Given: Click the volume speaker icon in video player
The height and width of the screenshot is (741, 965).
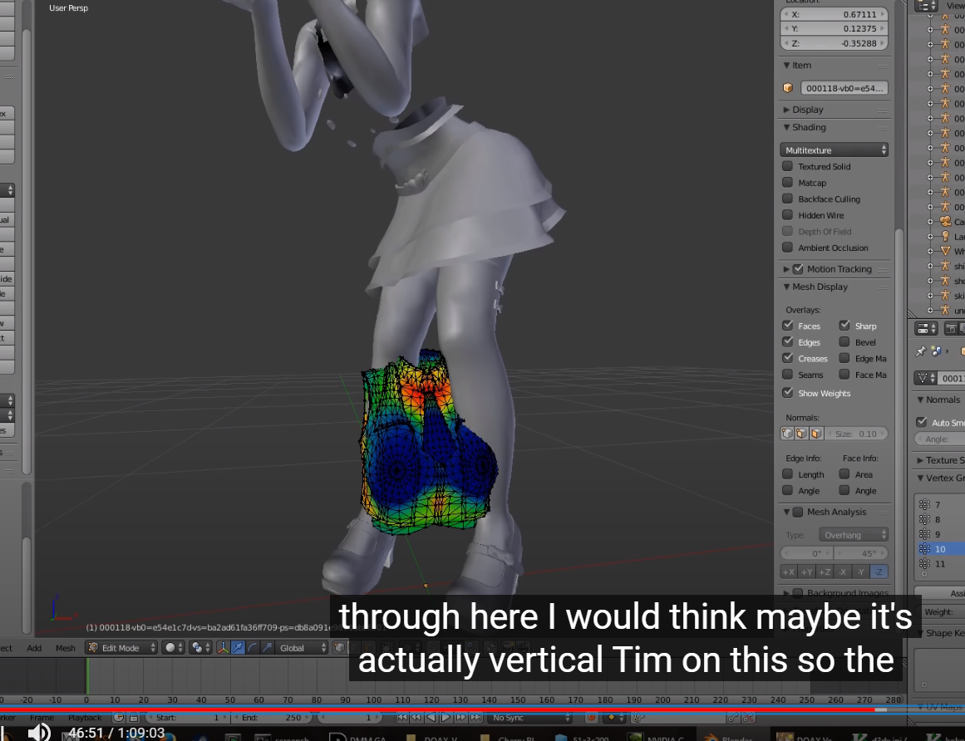Looking at the screenshot, I should click(x=39, y=732).
